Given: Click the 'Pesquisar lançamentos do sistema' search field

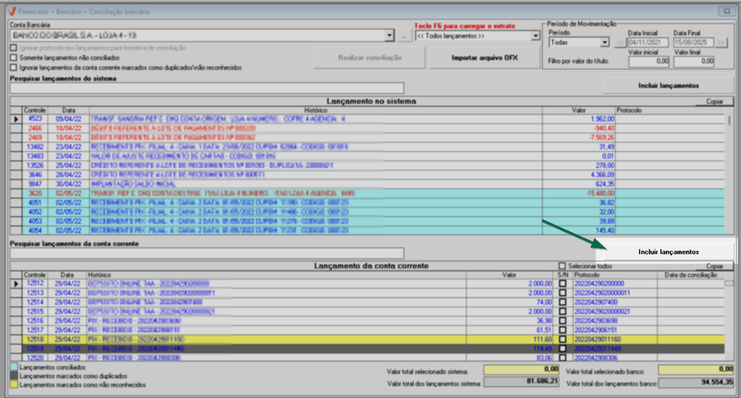Looking at the screenshot, I should click(x=207, y=88).
